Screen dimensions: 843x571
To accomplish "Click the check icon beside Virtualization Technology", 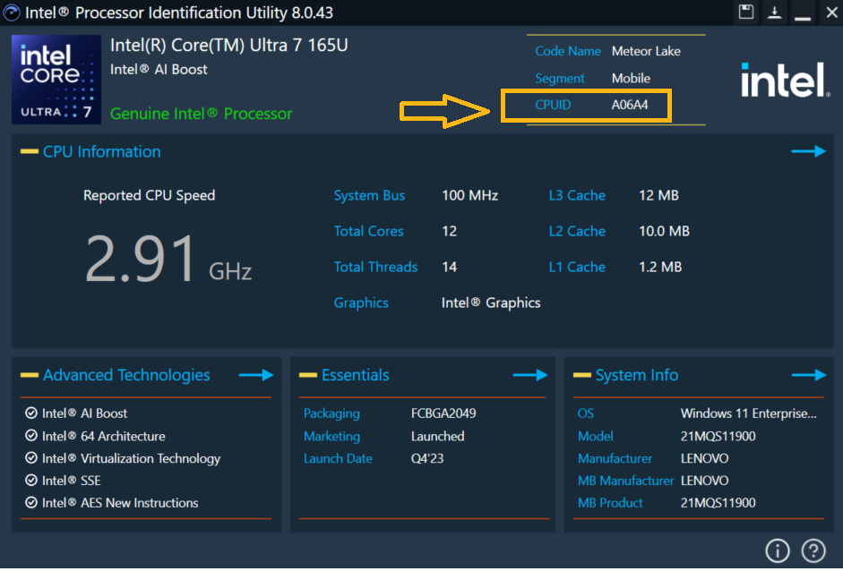I will 31,458.
